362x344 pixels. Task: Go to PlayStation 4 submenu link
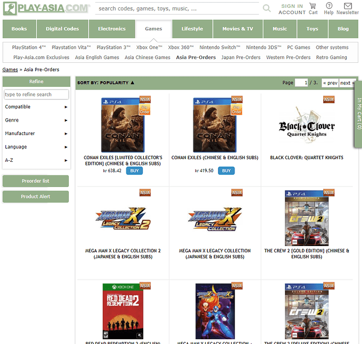tap(29, 48)
